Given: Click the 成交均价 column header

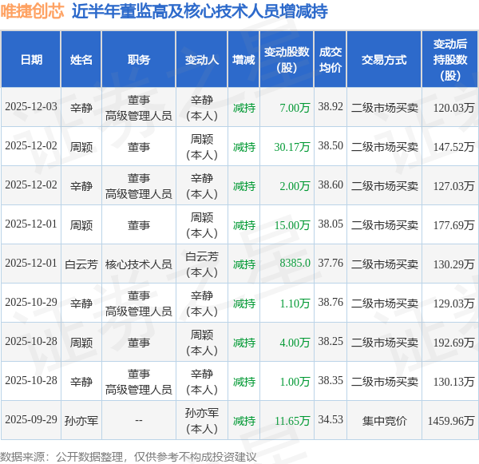Looking at the screenshot, I should 331,60.
